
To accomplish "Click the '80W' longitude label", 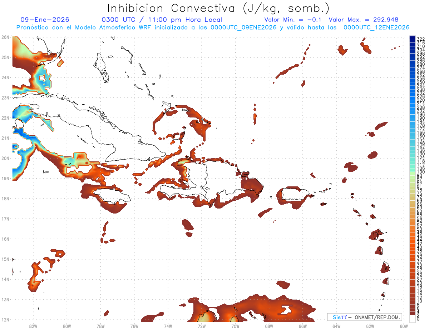I will click(x=66, y=326).
